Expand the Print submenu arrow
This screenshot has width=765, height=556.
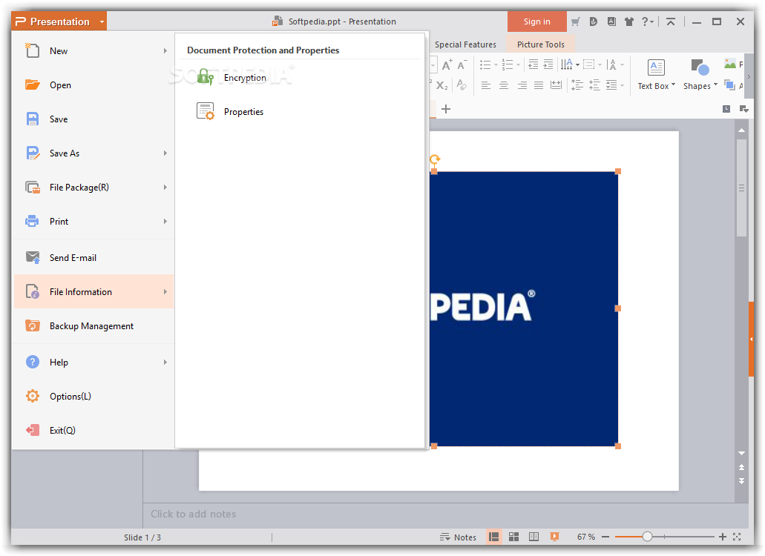(x=165, y=222)
